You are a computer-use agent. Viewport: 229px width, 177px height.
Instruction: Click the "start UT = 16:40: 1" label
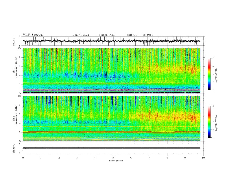[x=140, y=35]
